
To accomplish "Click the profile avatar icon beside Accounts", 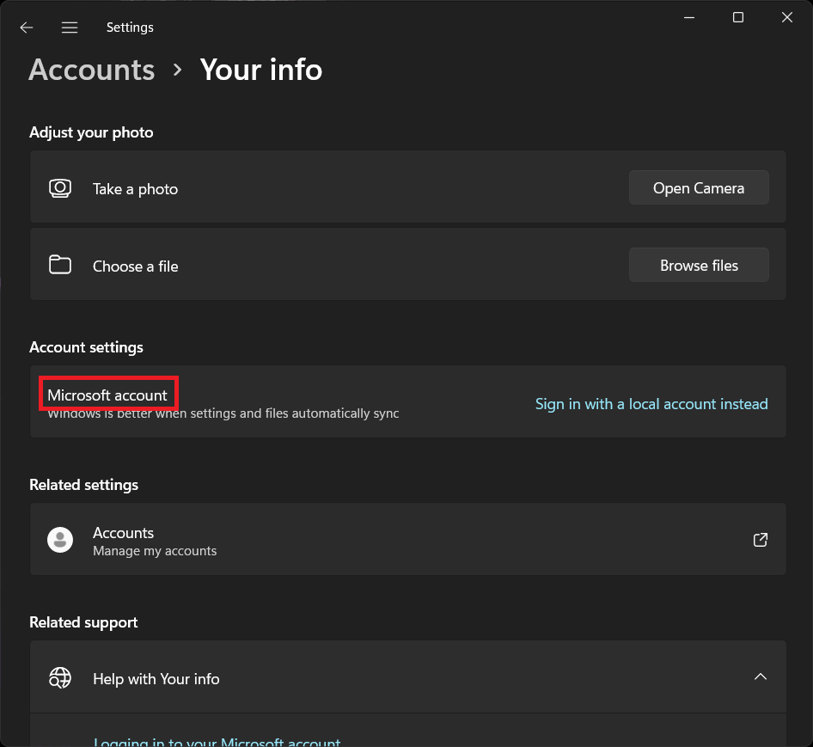I will 60,540.
